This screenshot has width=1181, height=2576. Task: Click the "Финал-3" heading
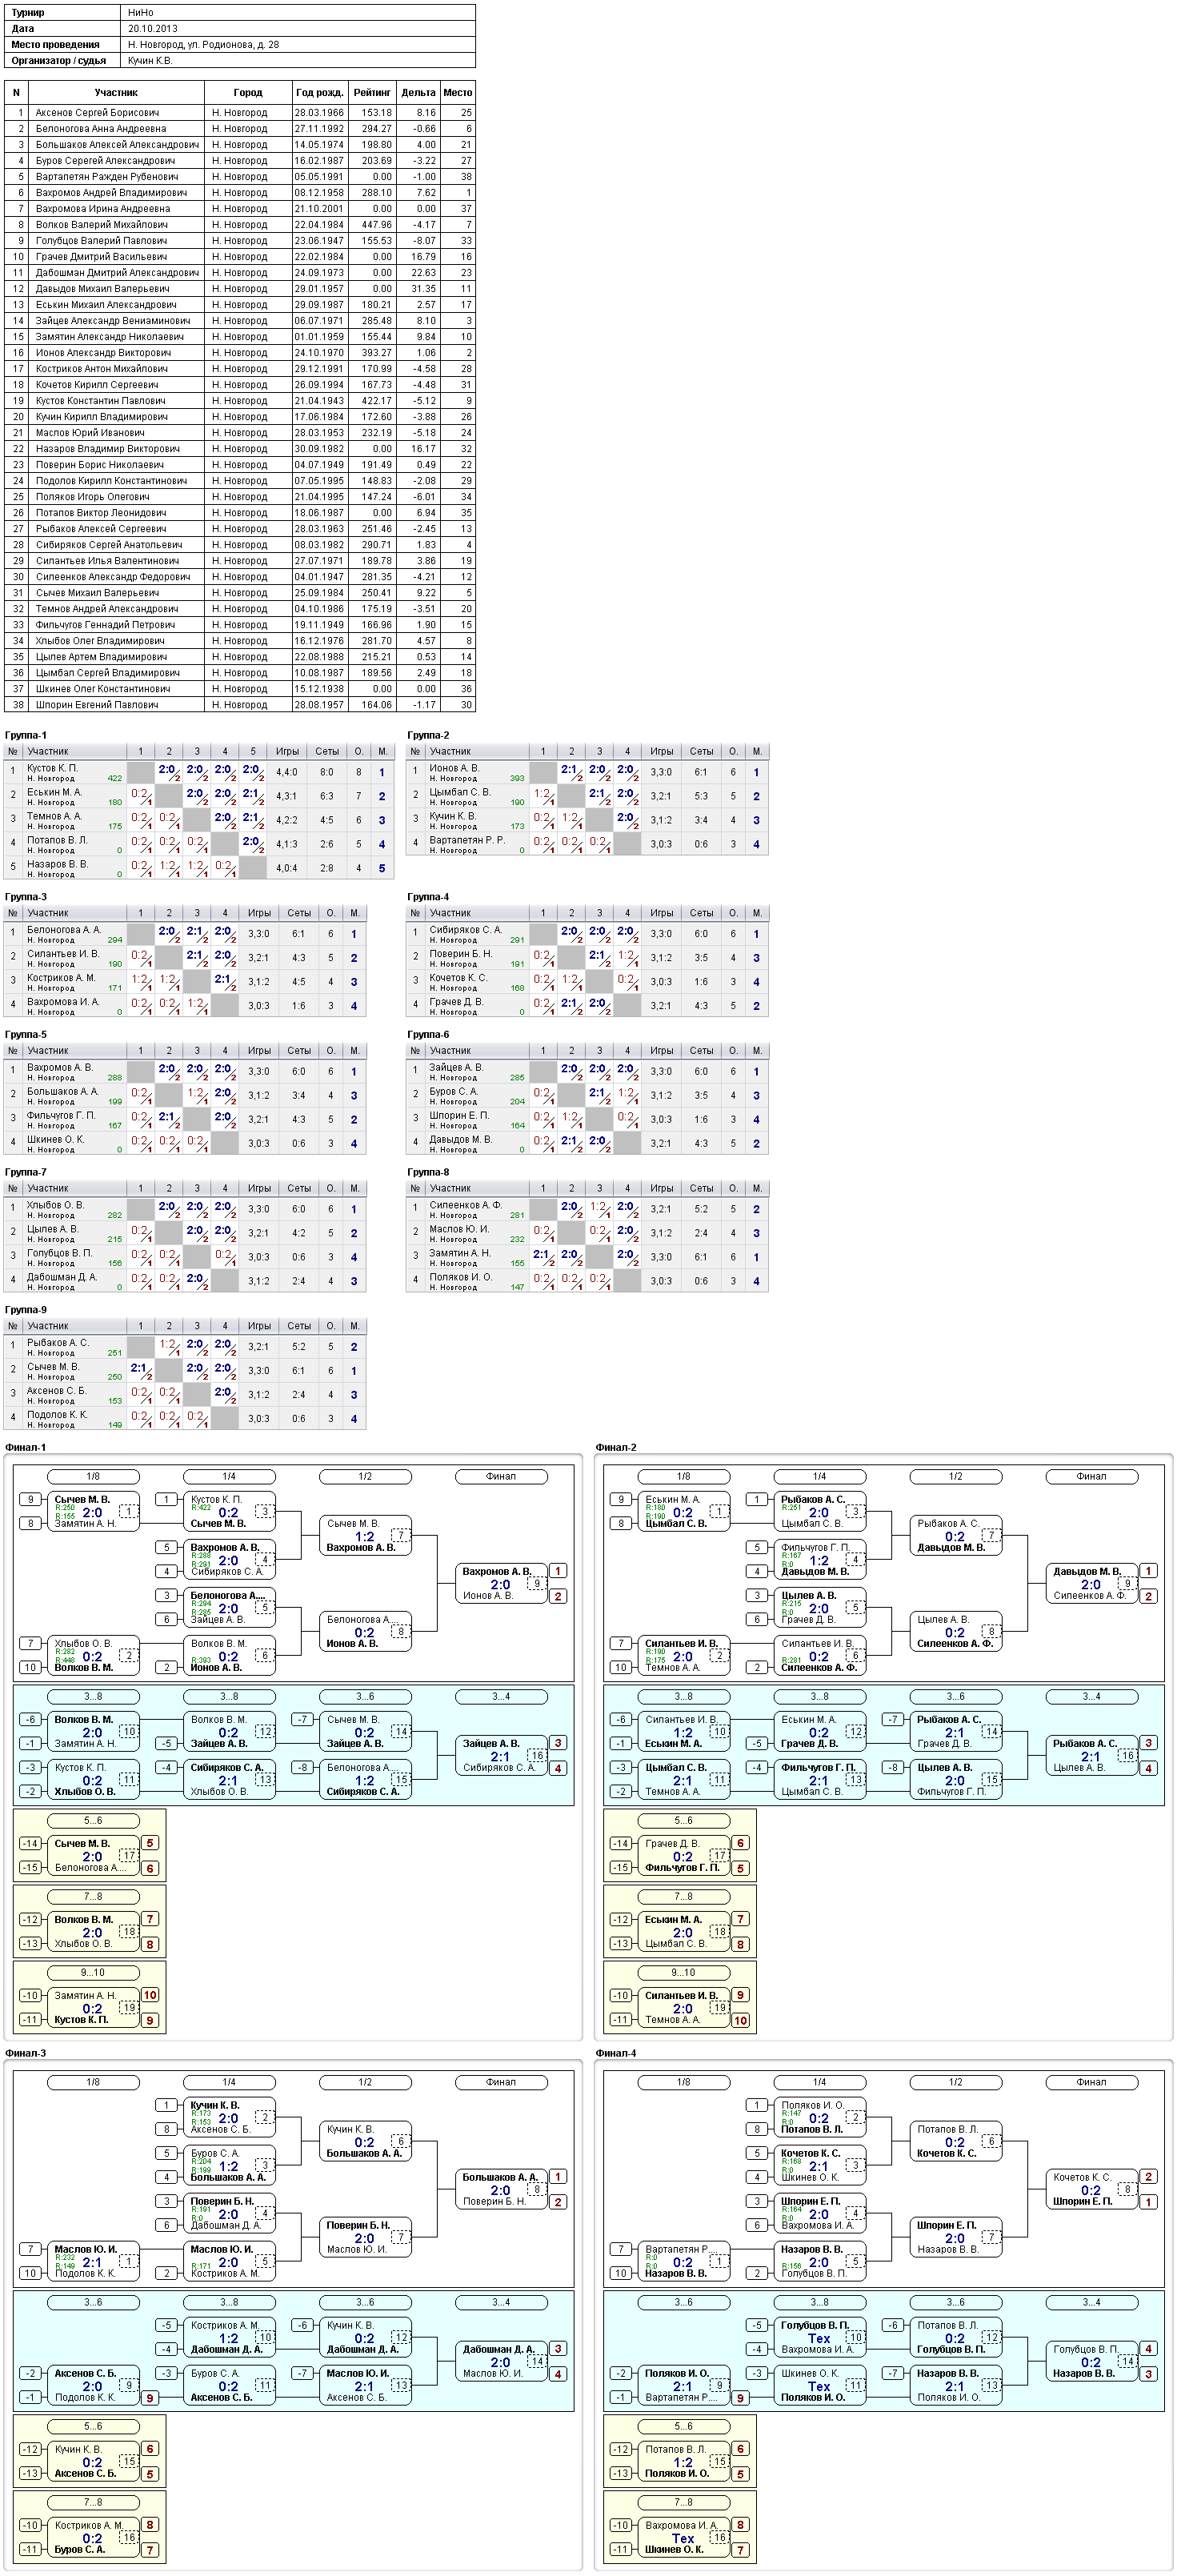pyautogui.click(x=26, y=2053)
